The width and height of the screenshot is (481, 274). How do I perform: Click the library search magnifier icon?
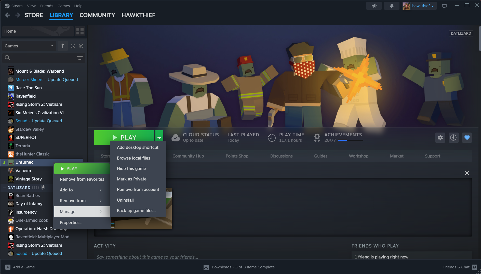(7, 58)
